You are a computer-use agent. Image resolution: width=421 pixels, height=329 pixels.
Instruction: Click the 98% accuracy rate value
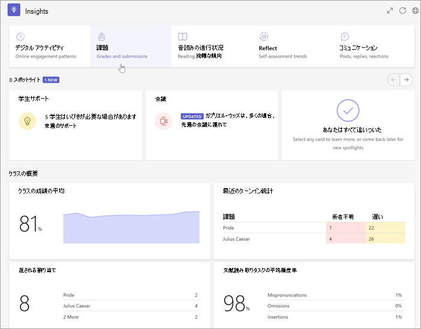(x=236, y=303)
